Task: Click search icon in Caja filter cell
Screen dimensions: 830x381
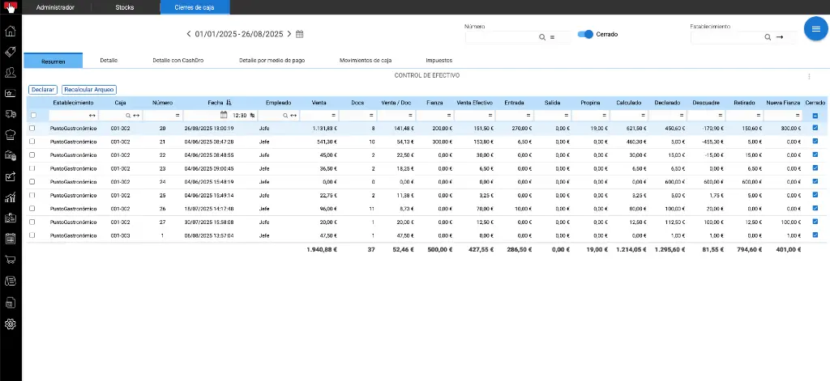Action: [x=127, y=115]
